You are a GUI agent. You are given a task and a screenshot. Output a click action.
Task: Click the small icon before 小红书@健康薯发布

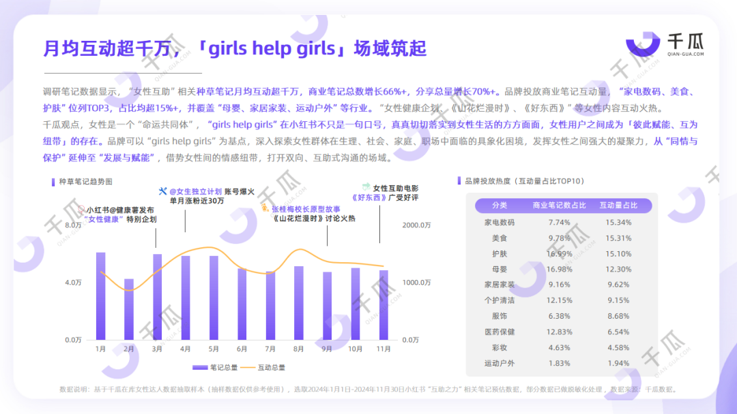[x=81, y=210]
